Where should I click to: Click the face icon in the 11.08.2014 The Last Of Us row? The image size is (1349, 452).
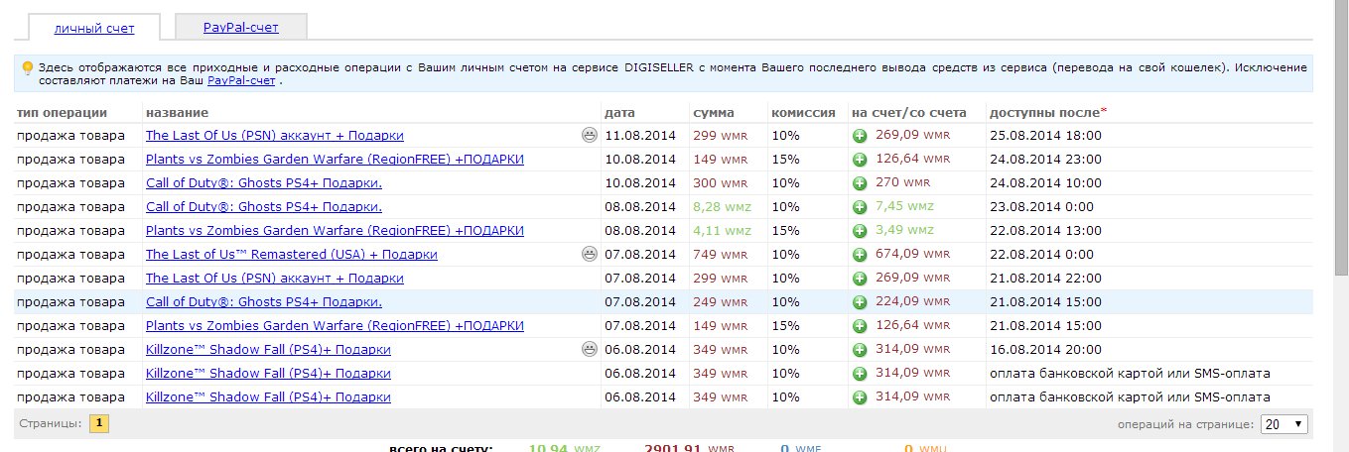pyautogui.click(x=590, y=135)
